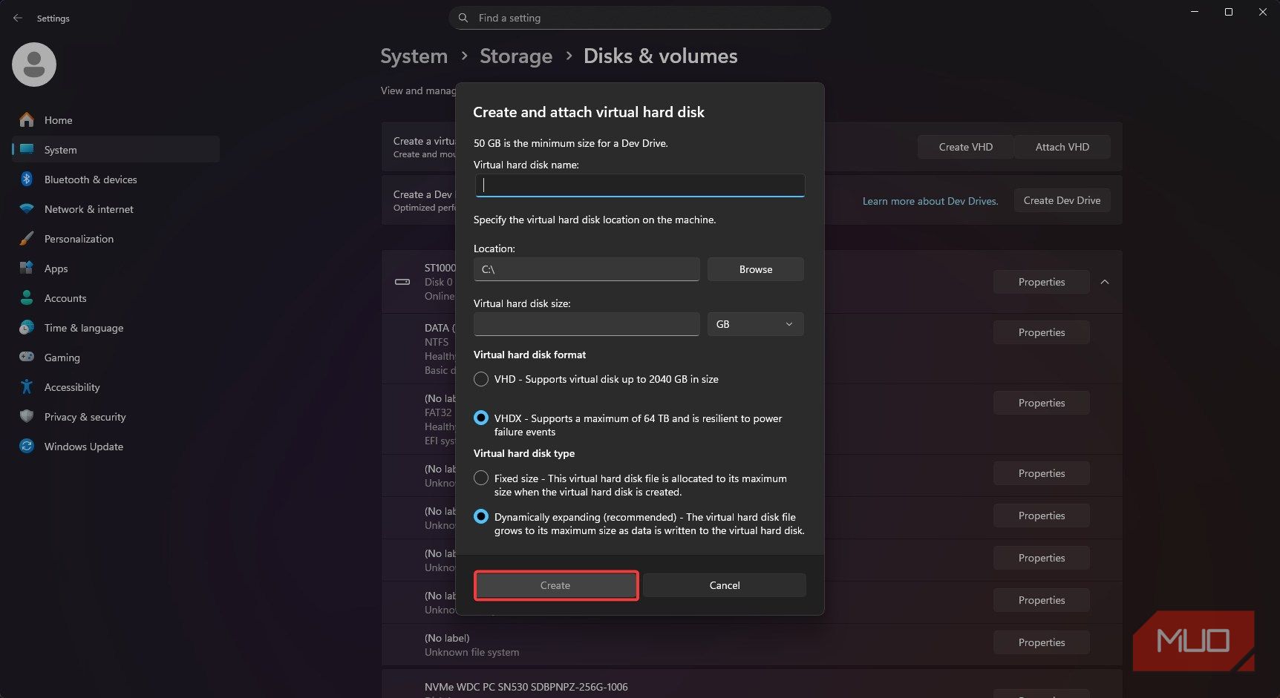Navigate to System breadcrumb
The width and height of the screenshot is (1280, 698).
point(414,56)
